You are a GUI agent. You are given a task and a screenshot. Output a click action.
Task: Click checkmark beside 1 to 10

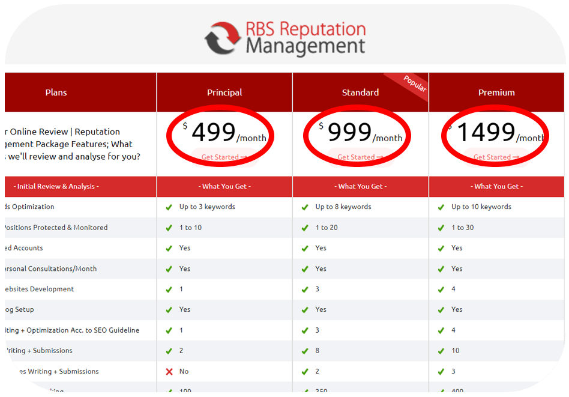(169, 228)
